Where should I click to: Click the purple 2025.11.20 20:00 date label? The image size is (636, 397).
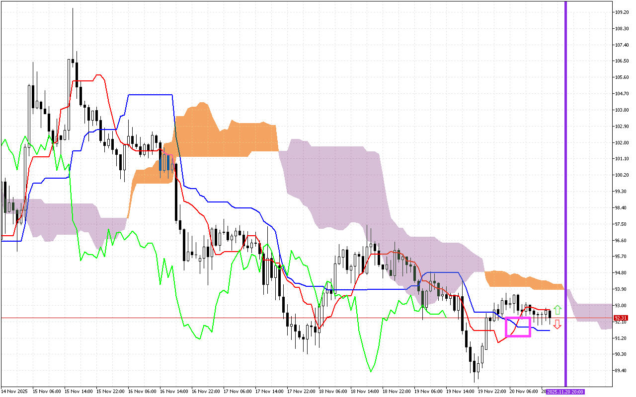565,392
